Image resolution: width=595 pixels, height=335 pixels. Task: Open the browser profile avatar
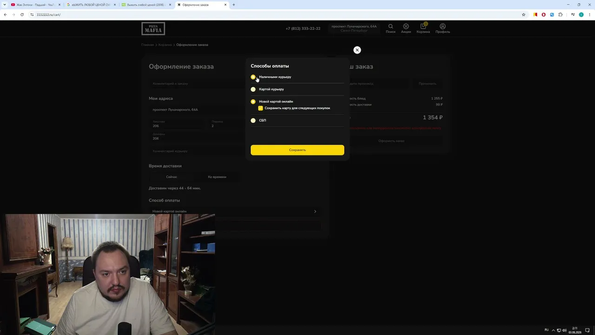[x=581, y=14]
